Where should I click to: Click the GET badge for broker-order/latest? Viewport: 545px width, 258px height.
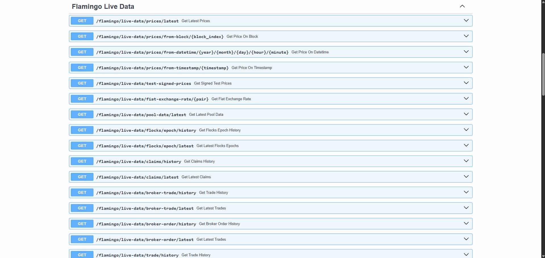(82, 239)
